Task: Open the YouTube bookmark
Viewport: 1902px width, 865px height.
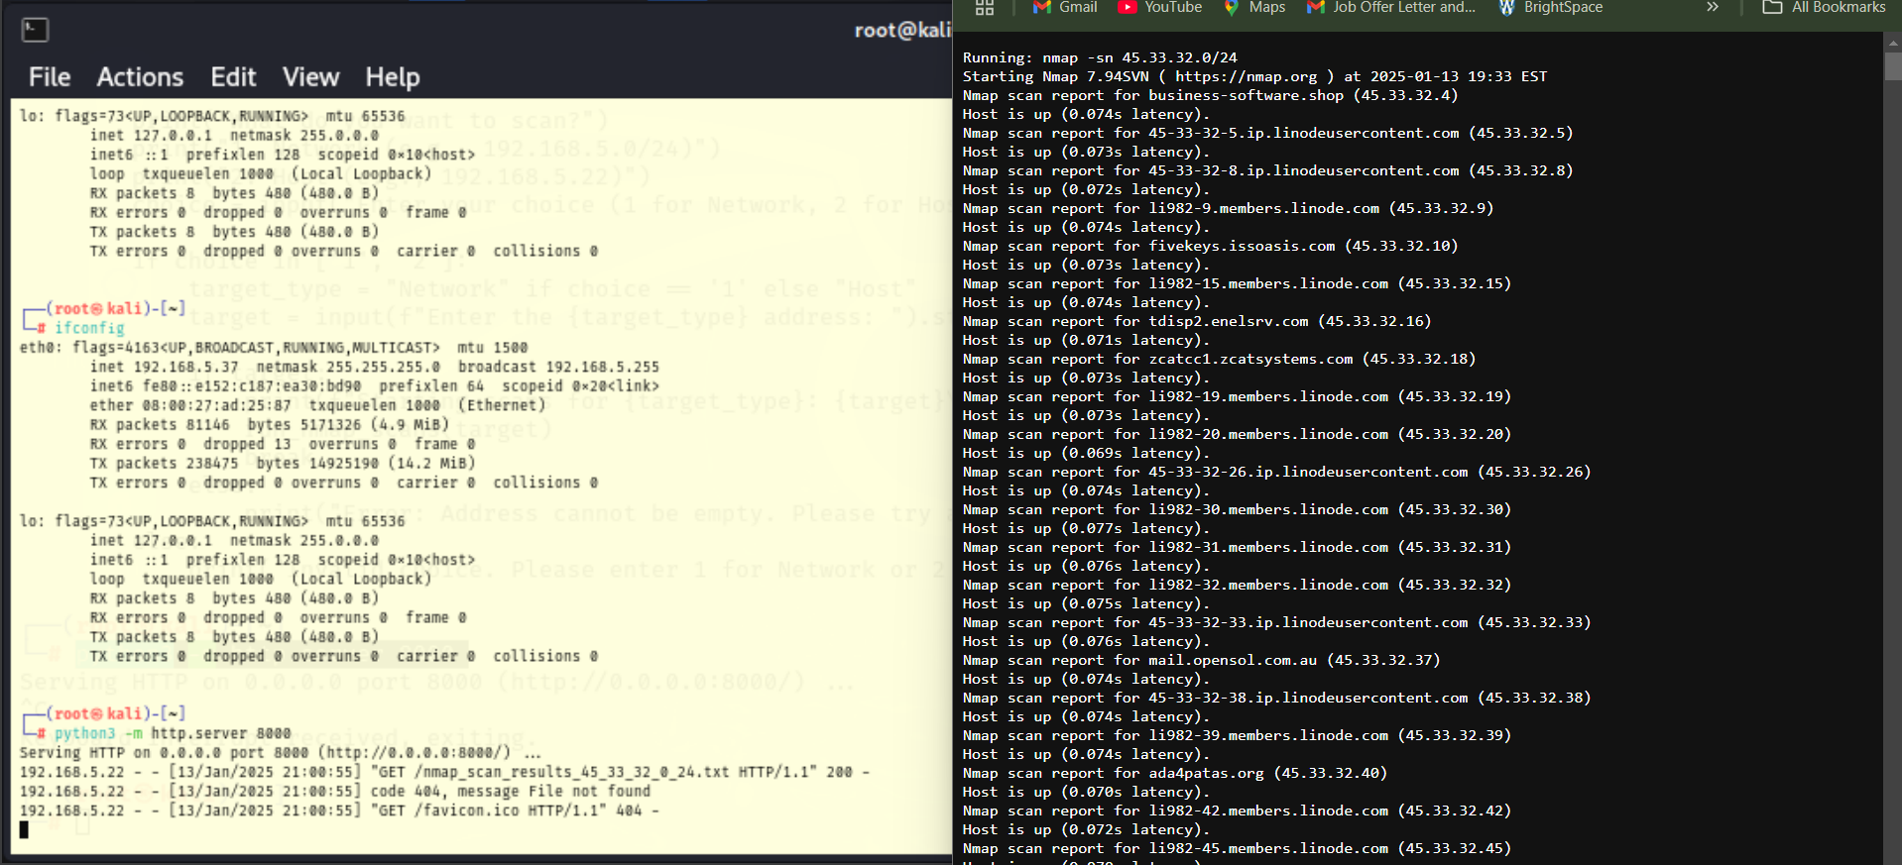Action: pyautogui.click(x=1160, y=7)
